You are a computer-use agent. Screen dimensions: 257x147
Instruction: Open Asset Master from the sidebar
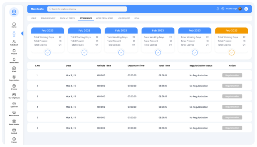coord(14,122)
